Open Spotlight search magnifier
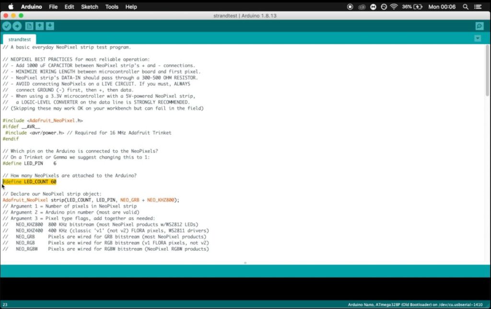 (x=466, y=7)
